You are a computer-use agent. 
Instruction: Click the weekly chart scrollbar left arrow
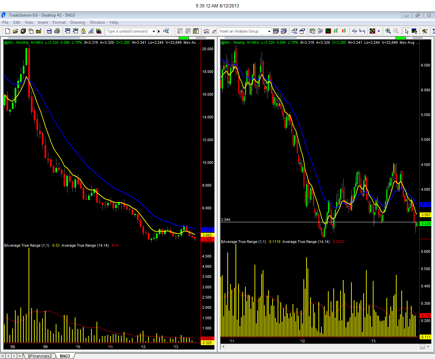point(223,346)
